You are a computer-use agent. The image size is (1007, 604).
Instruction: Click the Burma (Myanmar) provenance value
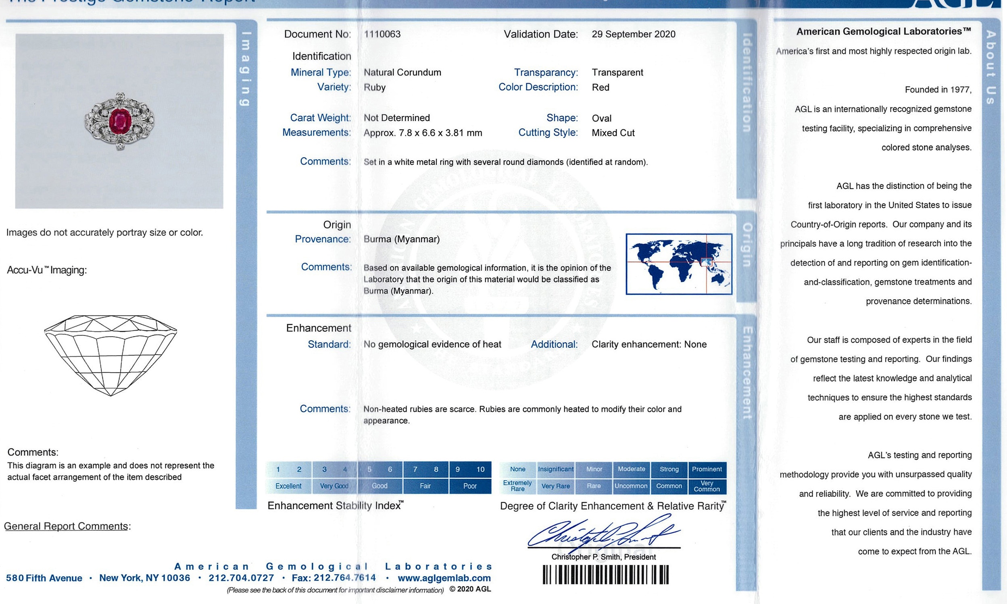coord(401,239)
